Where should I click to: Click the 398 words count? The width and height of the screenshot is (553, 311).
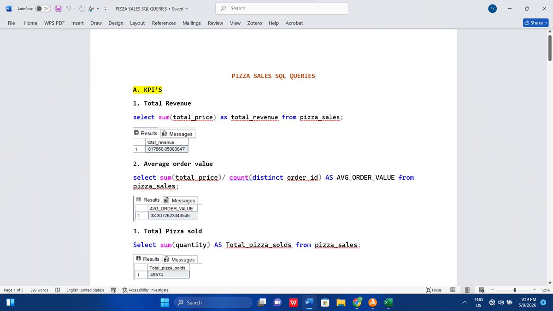pyautogui.click(x=39, y=290)
